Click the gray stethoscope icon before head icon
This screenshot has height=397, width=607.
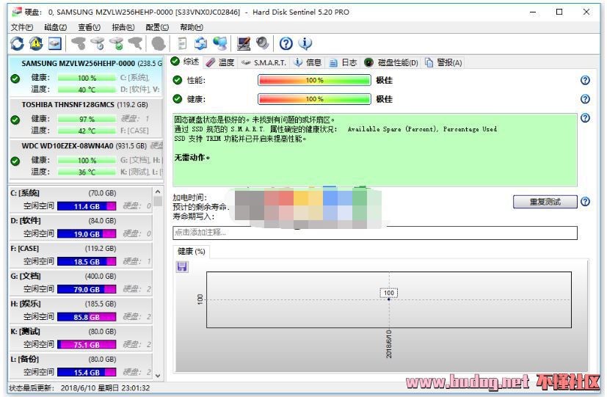[x=135, y=44]
